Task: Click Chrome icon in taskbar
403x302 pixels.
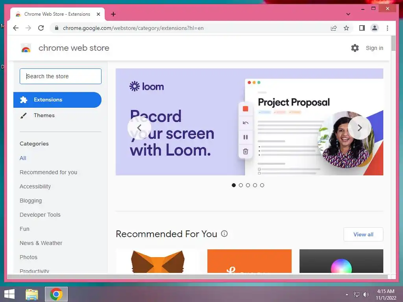Action: [x=56, y=294]
